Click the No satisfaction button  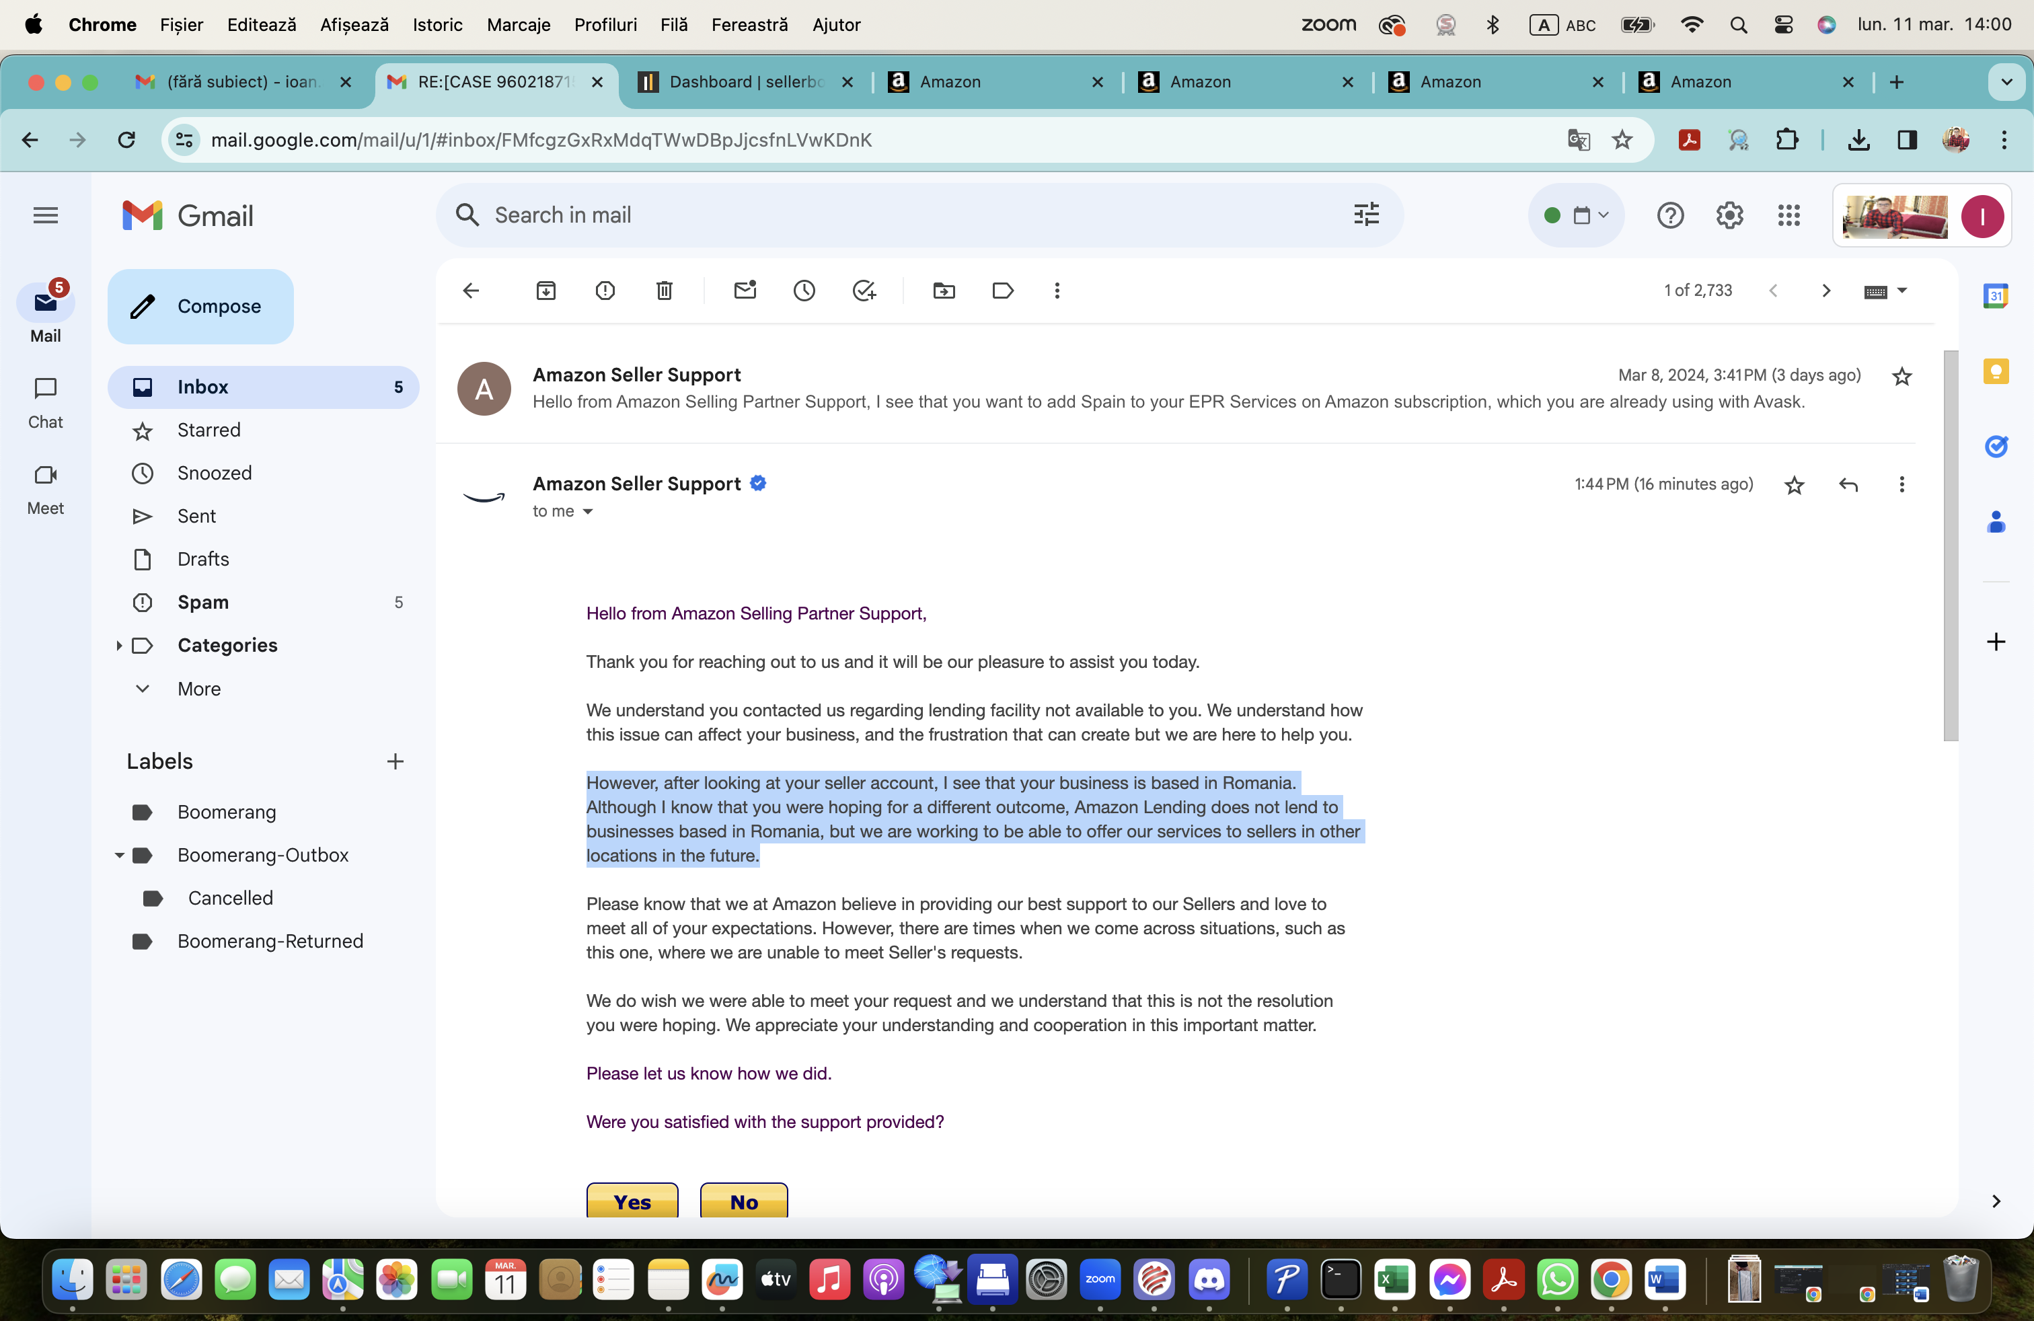[743, 1201]
